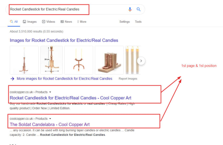Click the arrow beside More images link
This screenshot has height=145, width=223.
tap(12, 79)
